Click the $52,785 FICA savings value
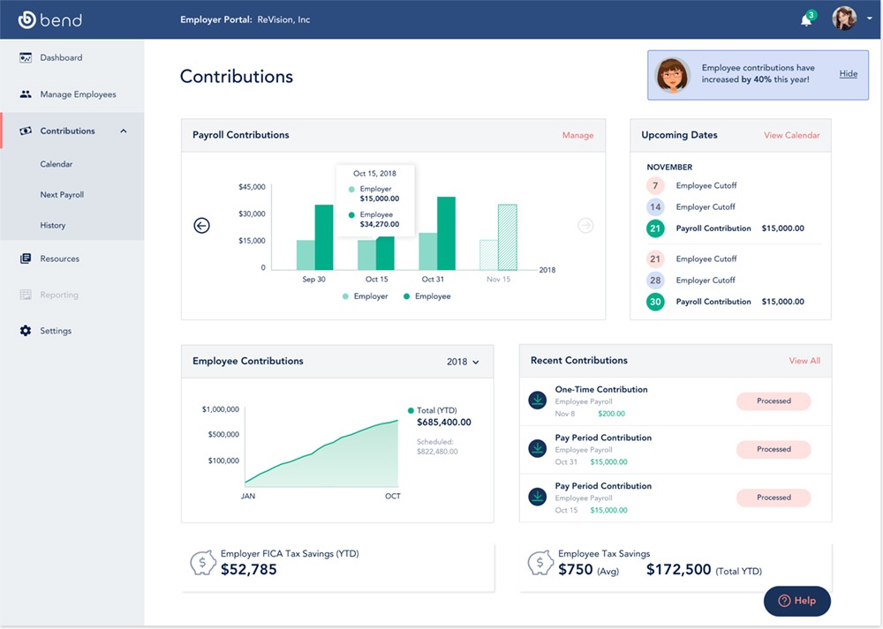Viewport: 883px width, 629px height. 248,570
